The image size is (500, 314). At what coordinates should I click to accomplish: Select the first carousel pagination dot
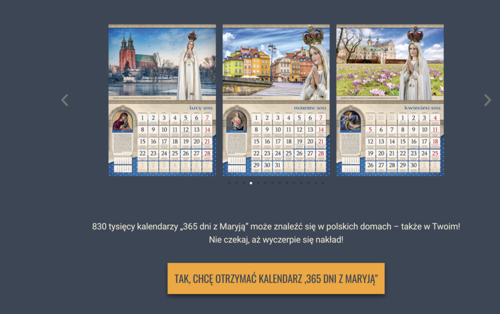coord(230,183)
